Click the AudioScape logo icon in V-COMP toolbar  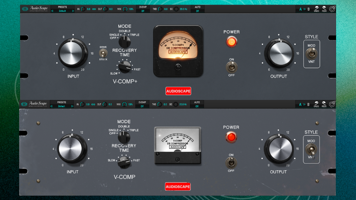coord(24,104)
